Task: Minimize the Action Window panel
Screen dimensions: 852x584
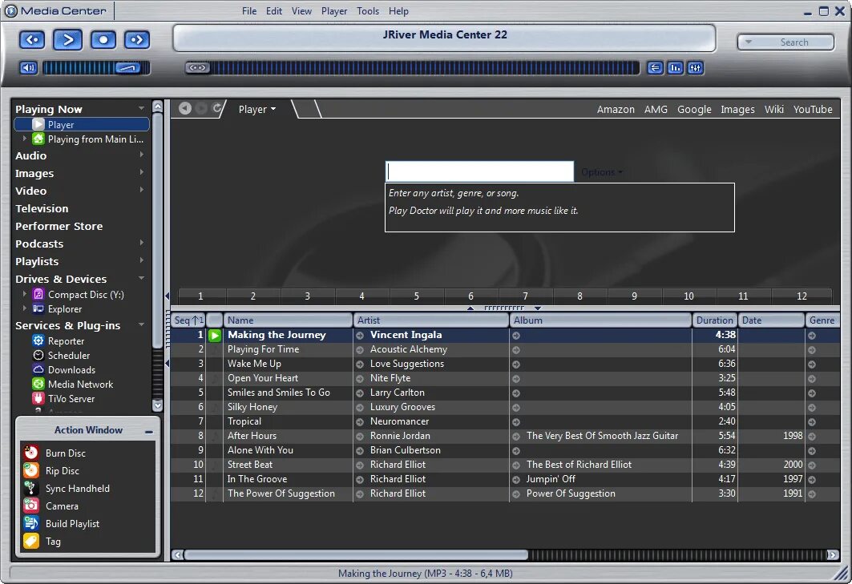Action: [x=149, y=431]
